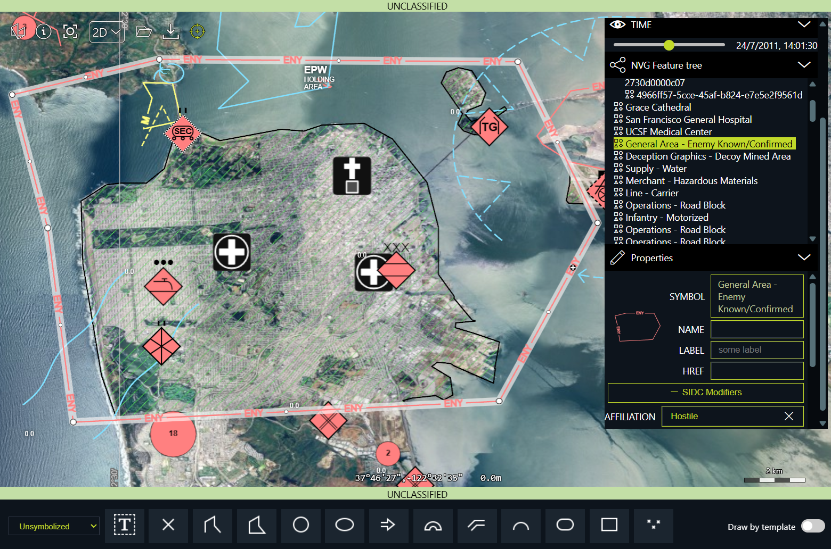Image resolution: width=831 pixels, height=549 pixels.
Task: Select UCSF Medical Center row
Action: point(663,132)
